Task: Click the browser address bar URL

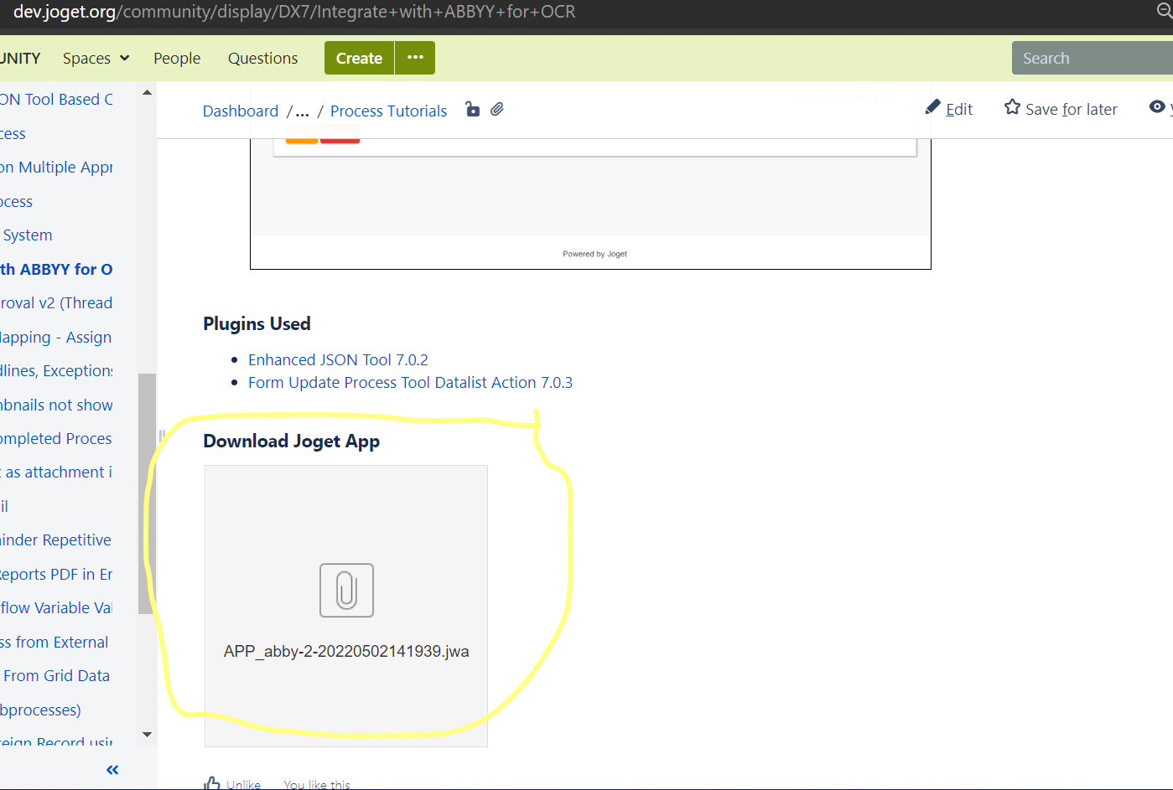Action: (x=294, y=12)
